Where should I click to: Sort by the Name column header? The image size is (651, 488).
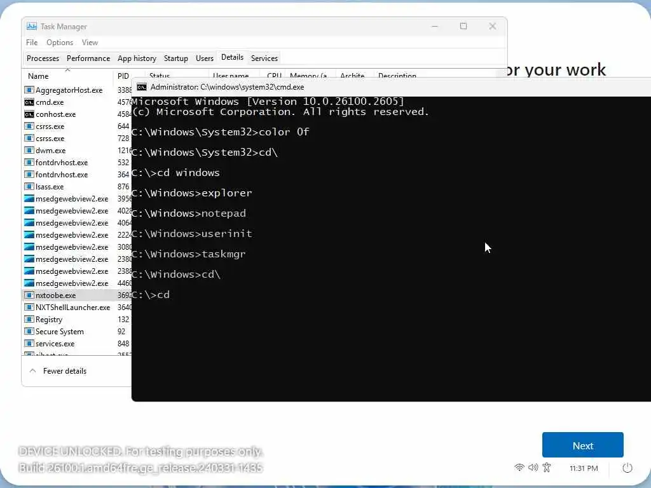38,76
